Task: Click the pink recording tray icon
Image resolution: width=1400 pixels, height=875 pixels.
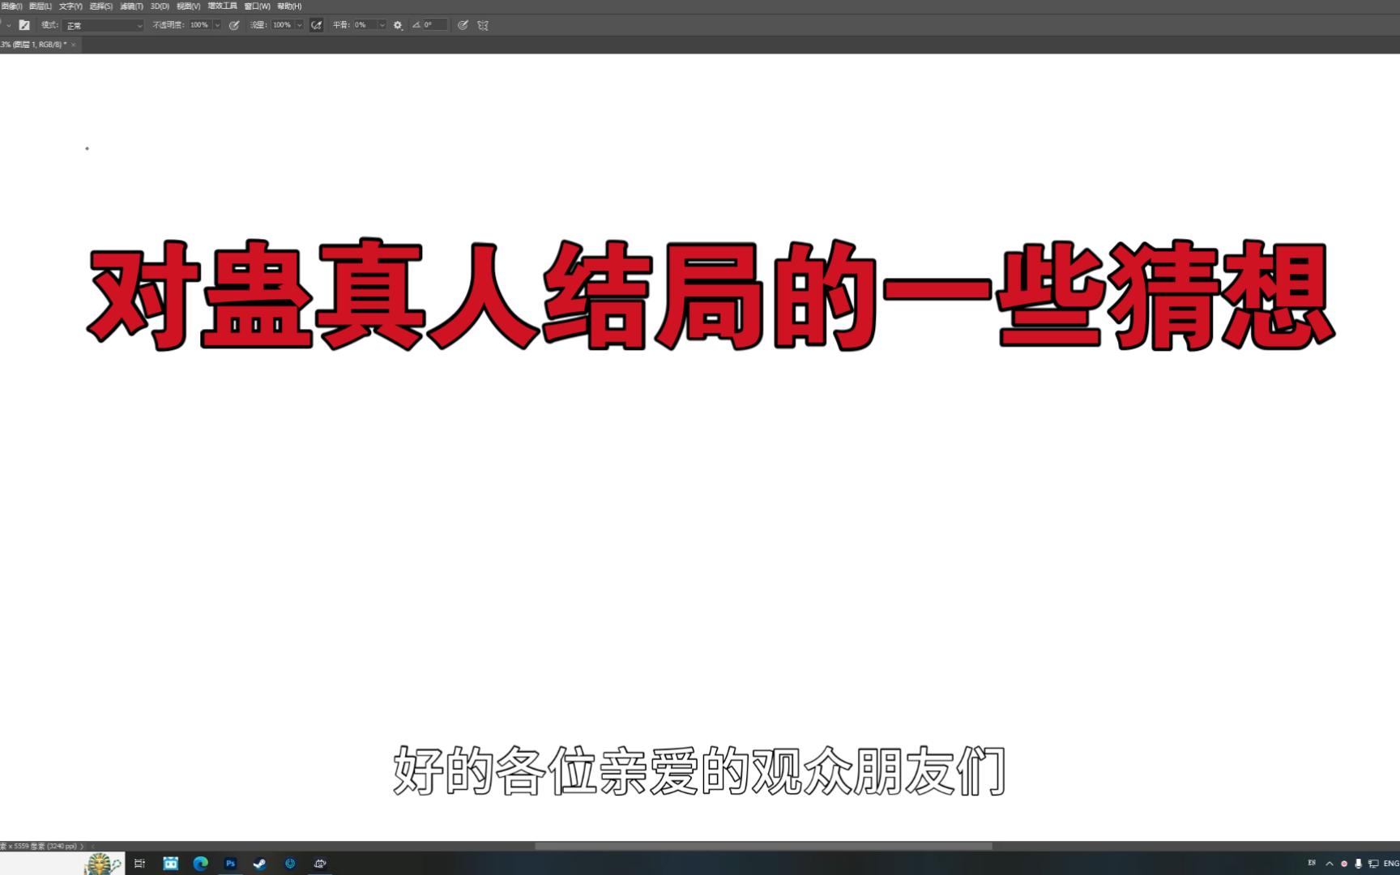Action: tap(1344, 864)
